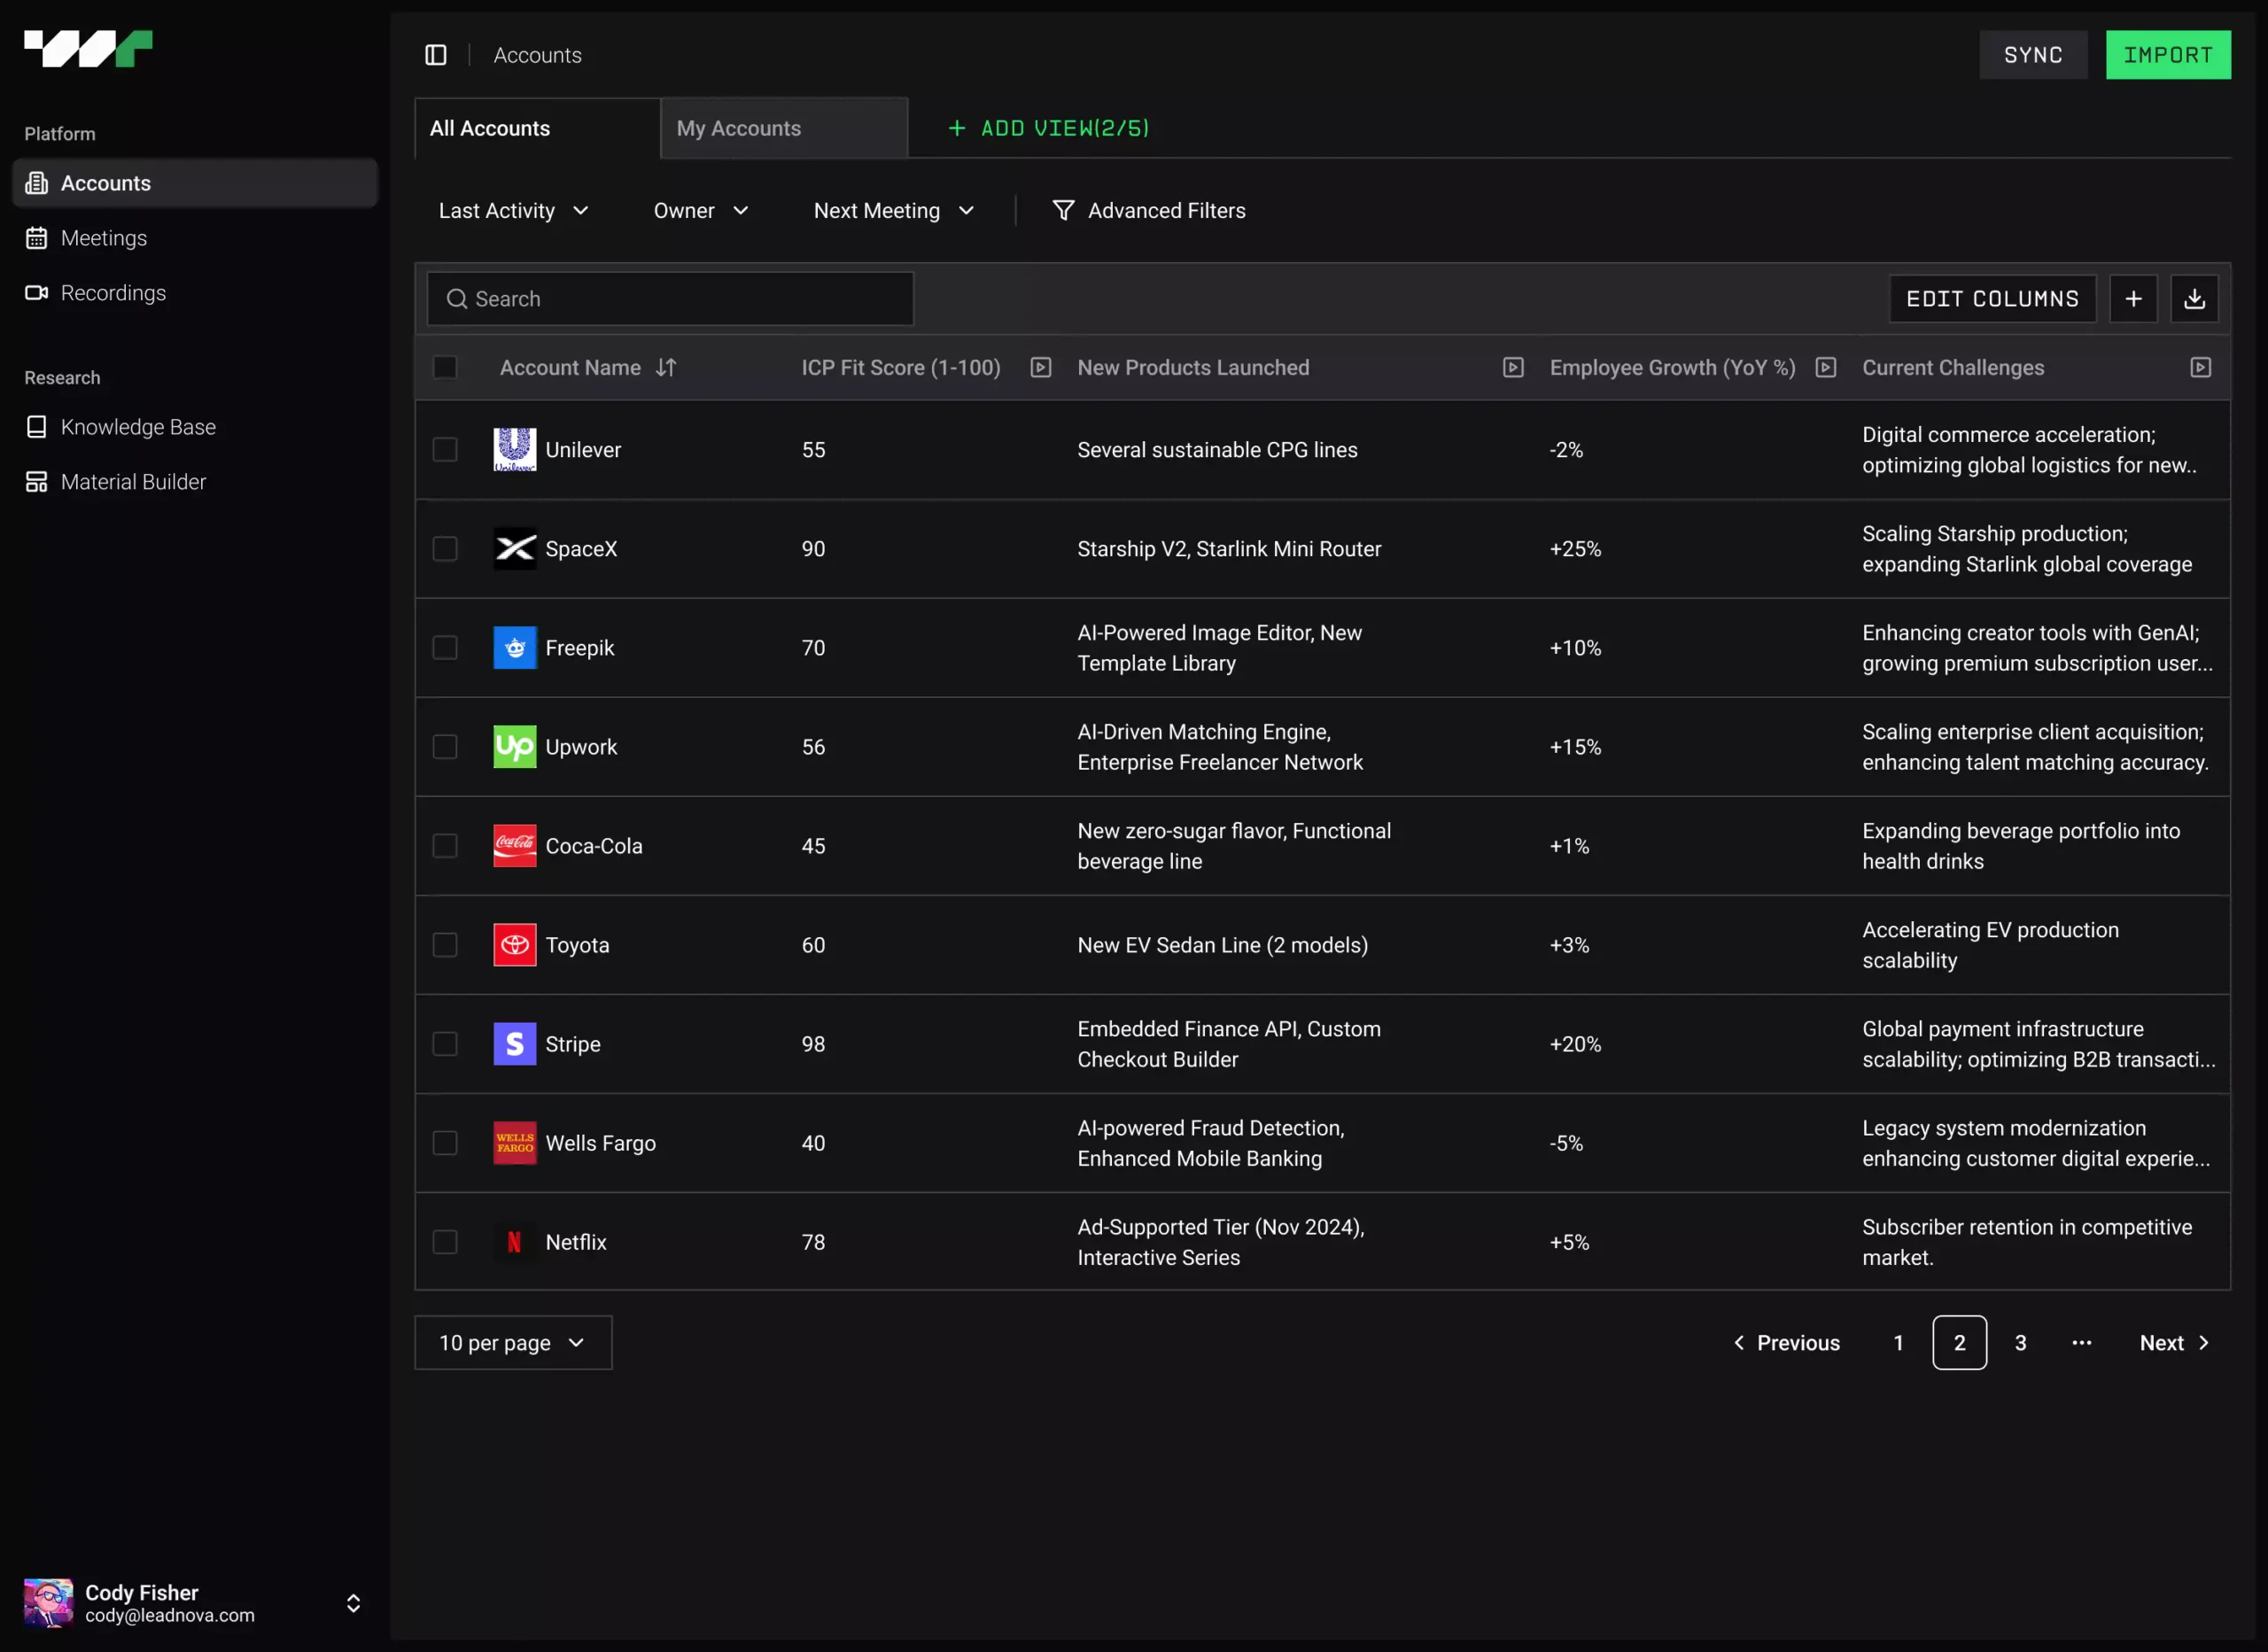Switch to the My Accounts tab
This screenshot has height=1652, width=2268.
pyautogui.click(x=784, y=128)
